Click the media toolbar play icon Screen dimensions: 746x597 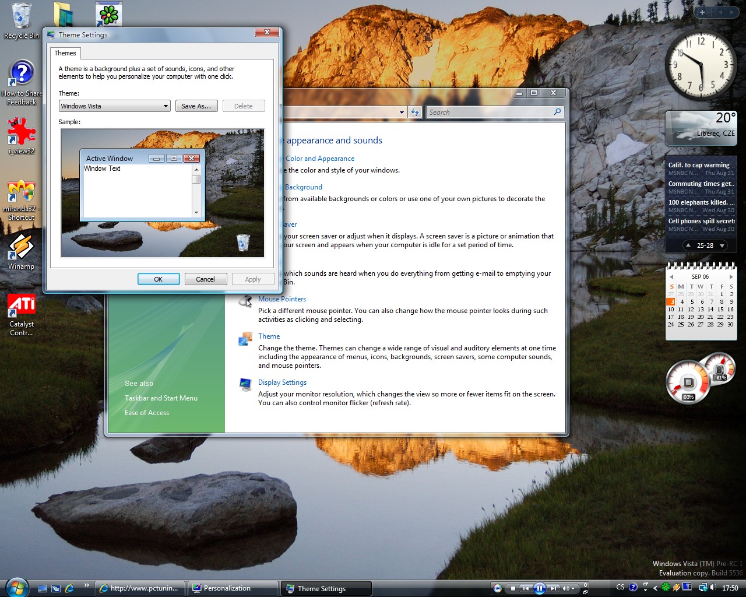click(497, 588)
